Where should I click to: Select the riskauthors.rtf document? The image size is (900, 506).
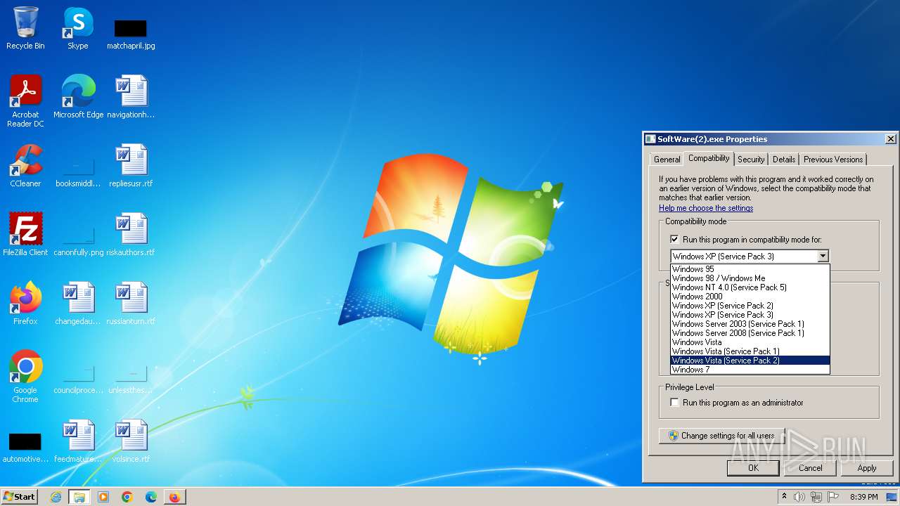click(131, 235)
